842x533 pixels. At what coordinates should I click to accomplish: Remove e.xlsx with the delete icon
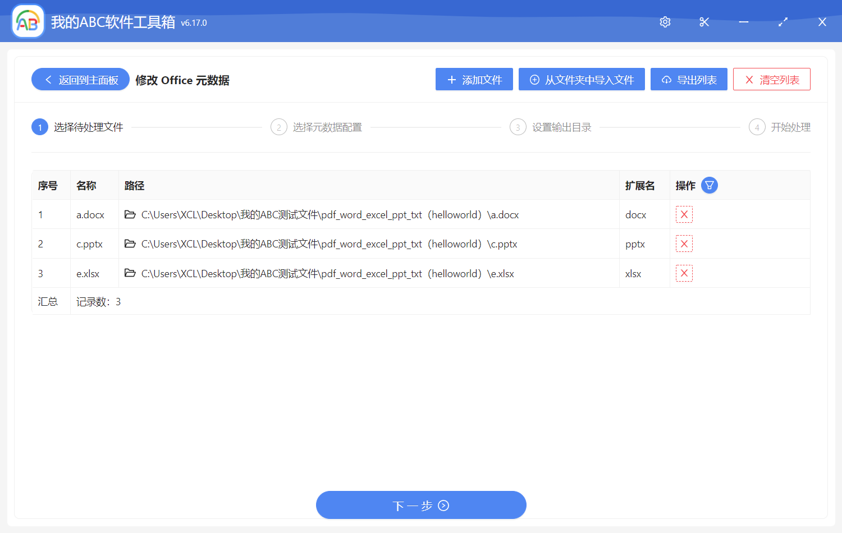pos(684,273)
